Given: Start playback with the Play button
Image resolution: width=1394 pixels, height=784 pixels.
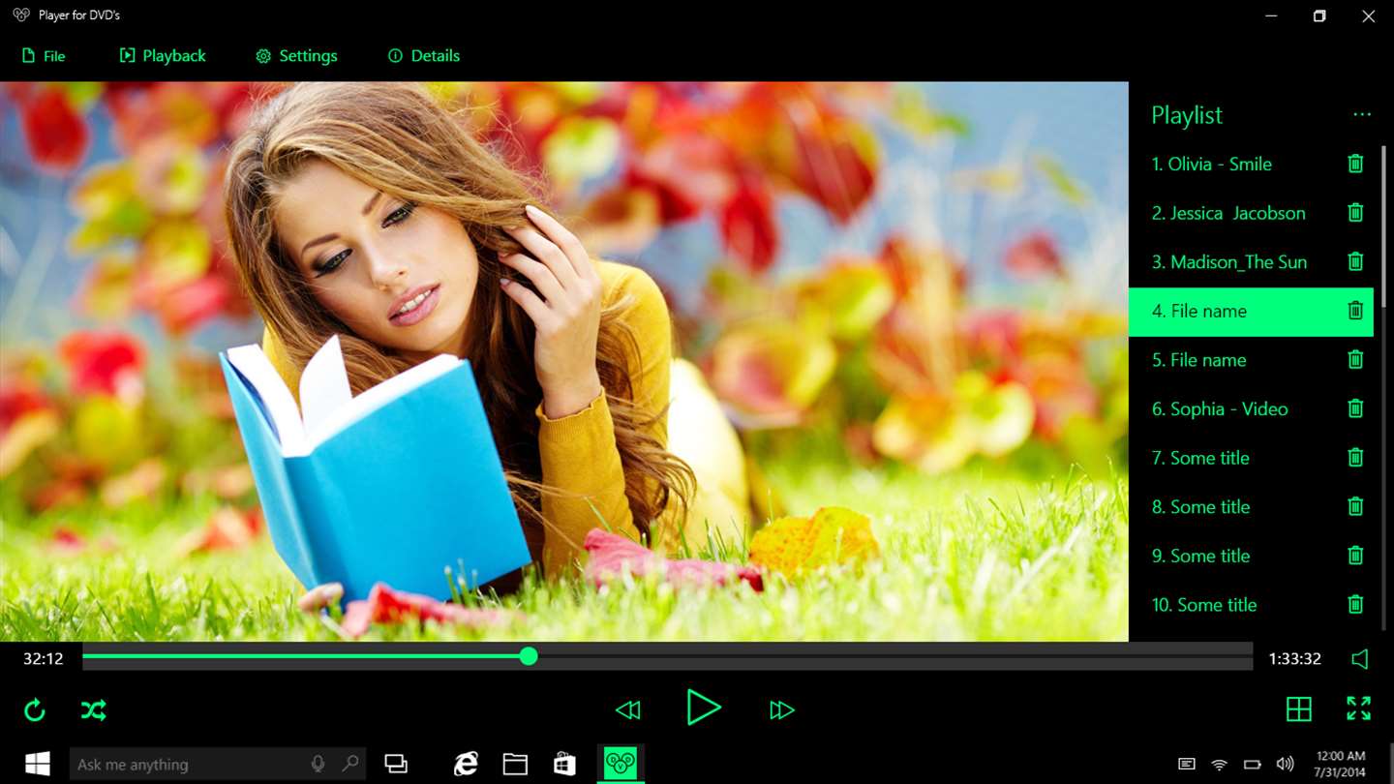Looking at the screenshot, I should [x=703, y=708].
